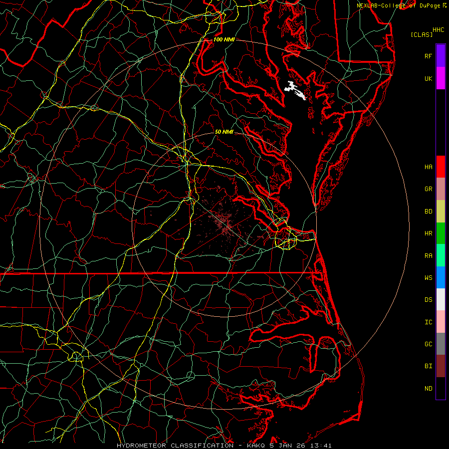
Task: Click the HHC product label
Action: (439, 30)
